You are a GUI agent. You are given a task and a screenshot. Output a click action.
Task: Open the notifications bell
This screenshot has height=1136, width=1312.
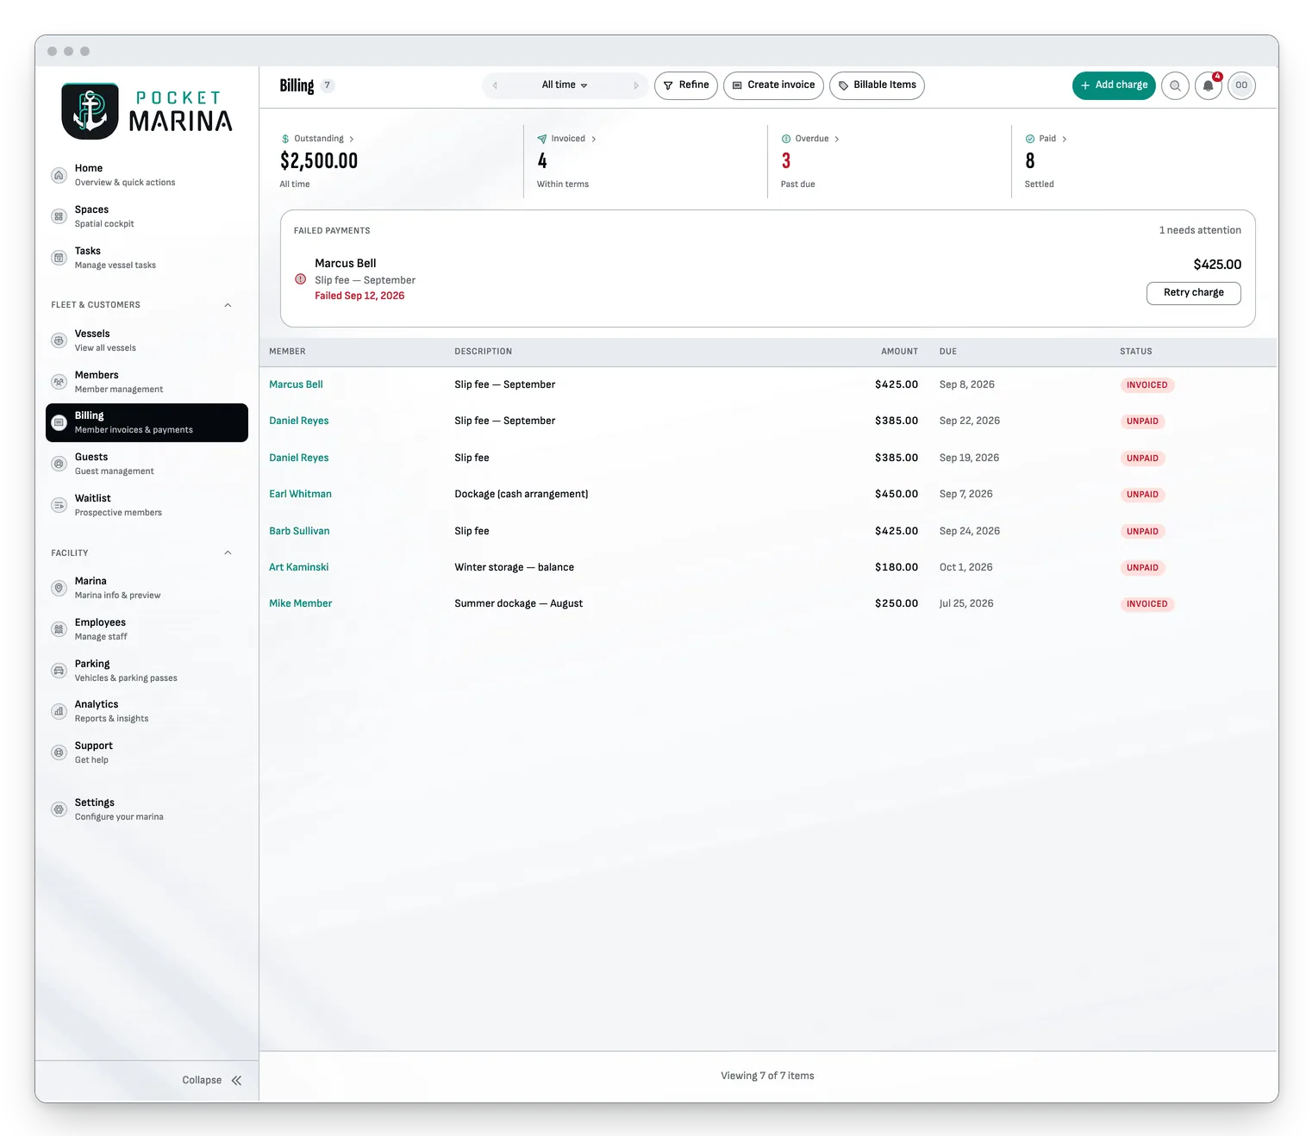pos(1209,85)
